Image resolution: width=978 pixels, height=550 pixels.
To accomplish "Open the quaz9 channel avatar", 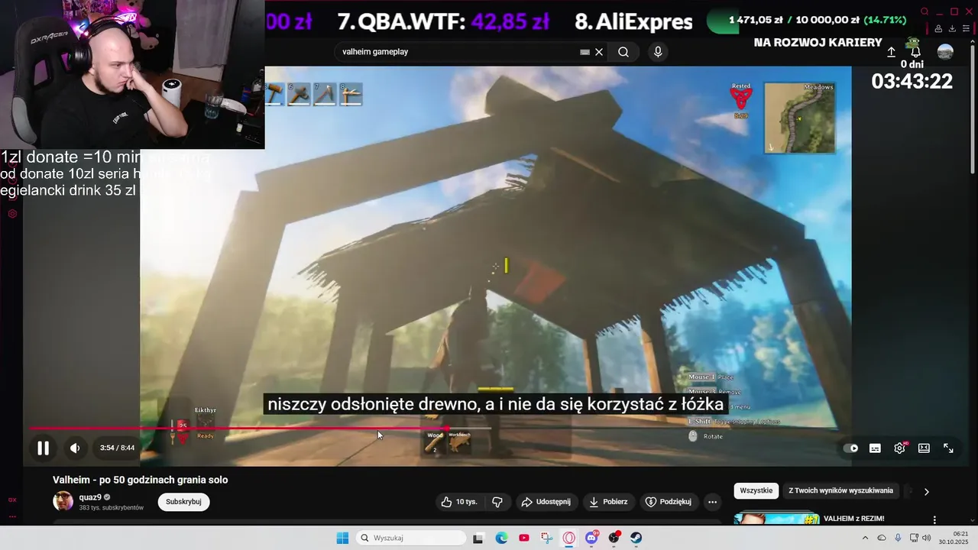I will (63, 501).
